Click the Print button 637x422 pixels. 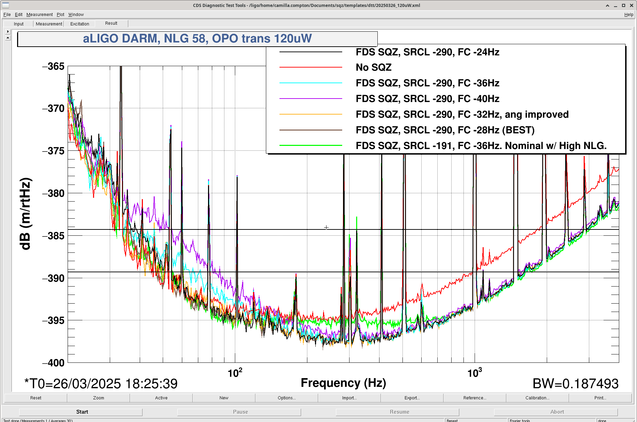coord(600,398)
